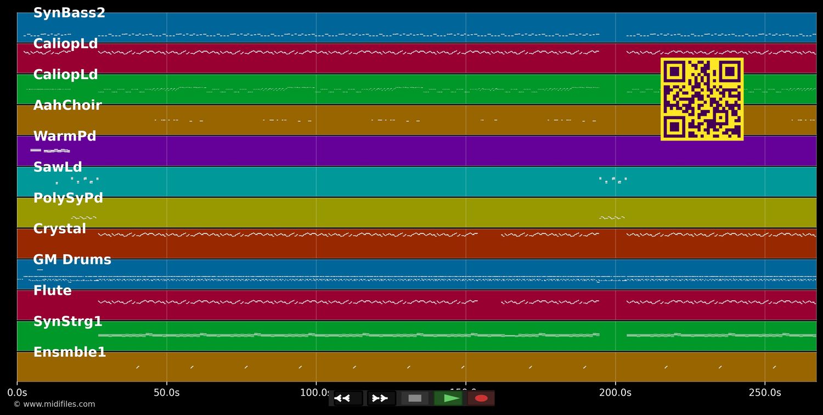Click the 250.0s time axis label

(765, 392)
